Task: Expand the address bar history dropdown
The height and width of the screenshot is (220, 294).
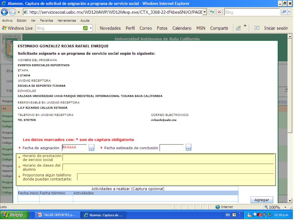Action: tap(205, 12)
